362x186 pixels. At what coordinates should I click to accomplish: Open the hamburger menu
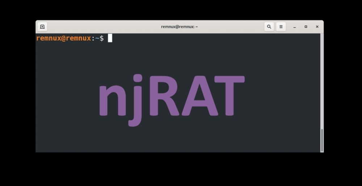(x=281, y=27)
